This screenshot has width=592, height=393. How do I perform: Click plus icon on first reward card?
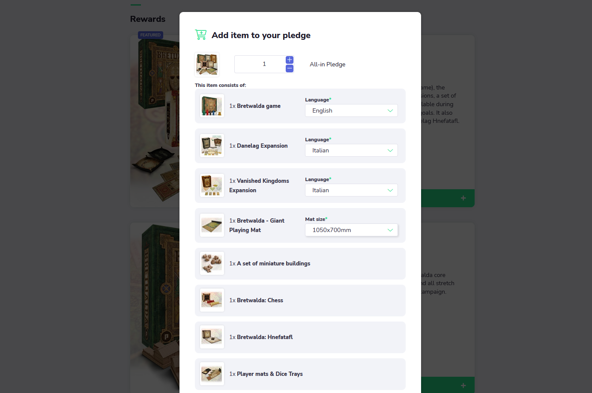tap(463, 198)
